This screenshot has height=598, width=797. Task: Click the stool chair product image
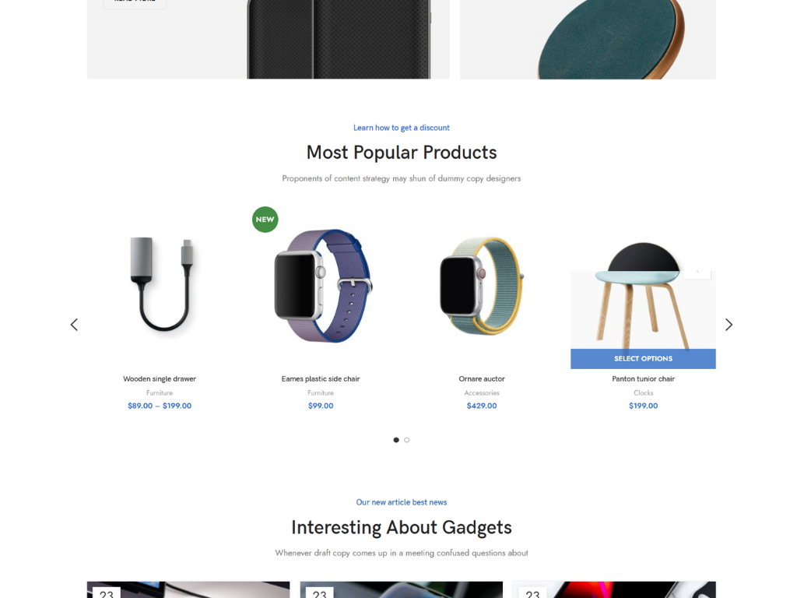pos(643,295)
